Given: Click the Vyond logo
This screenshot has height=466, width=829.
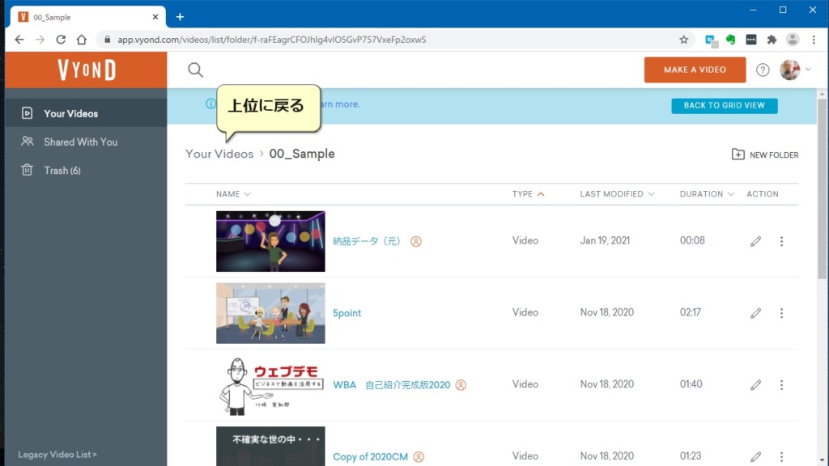Looking at the screenshot, I should click(x=87, y=70).
